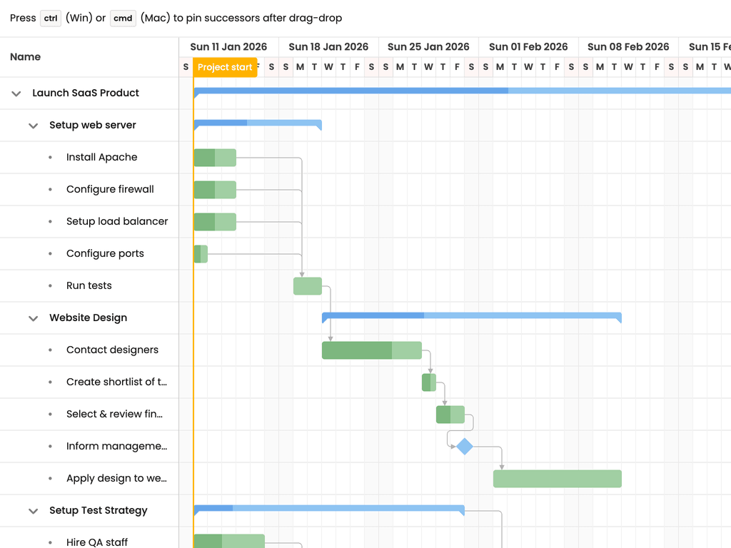
Task: Click the Configure firewall task bar
Action: pos(215,190)
